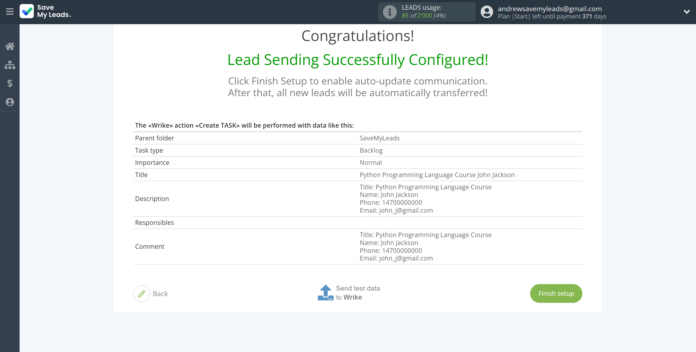This screenshot has height=352, width=696.
Task: Click the title value Python Programming Language Course John Jackson
Action: [437, 175]
